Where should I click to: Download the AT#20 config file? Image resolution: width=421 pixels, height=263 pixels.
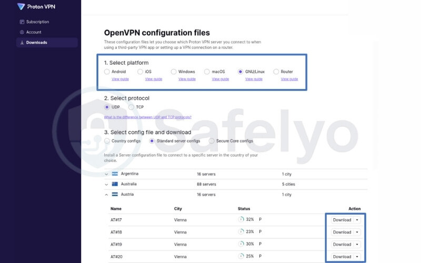pos(342,257)
